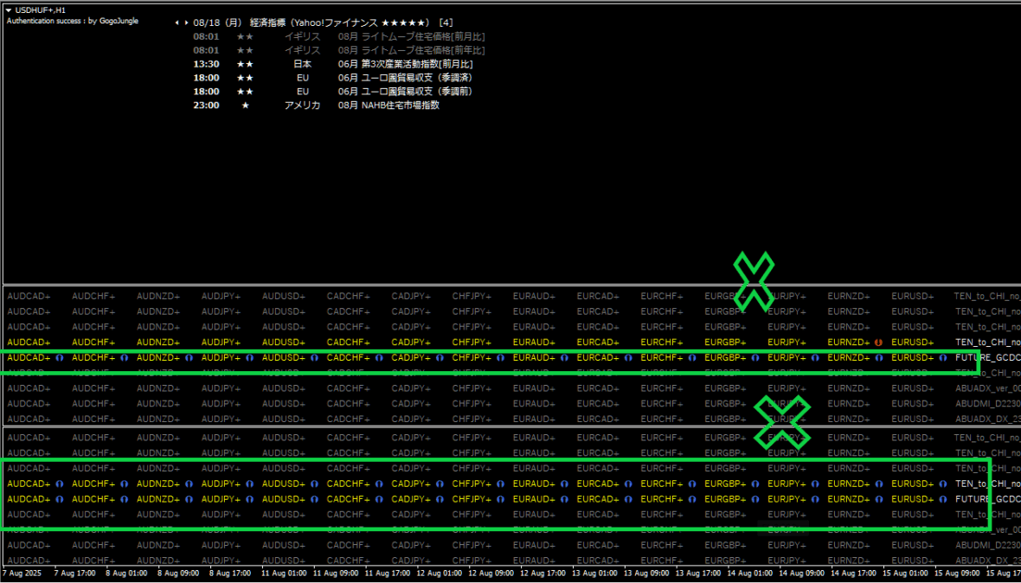This screenshot has width=1021, height=583.
Task: Select 18:00 EU ユーロ圏貿易収支（季調前）event
Action: coord(331,91)
